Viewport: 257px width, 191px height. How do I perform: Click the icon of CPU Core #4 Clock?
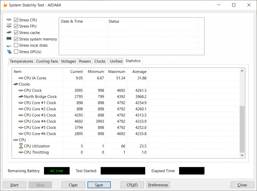click(21, 121)
